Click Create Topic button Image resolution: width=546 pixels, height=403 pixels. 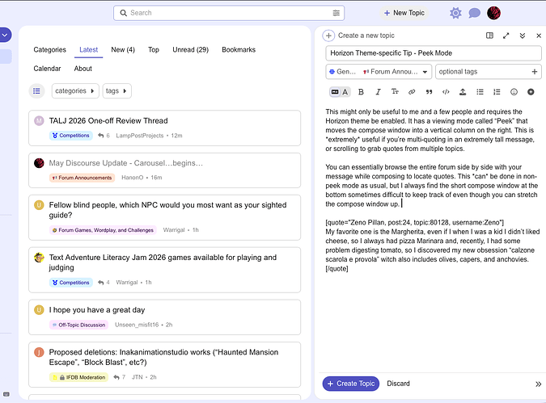tap(350, 384)
